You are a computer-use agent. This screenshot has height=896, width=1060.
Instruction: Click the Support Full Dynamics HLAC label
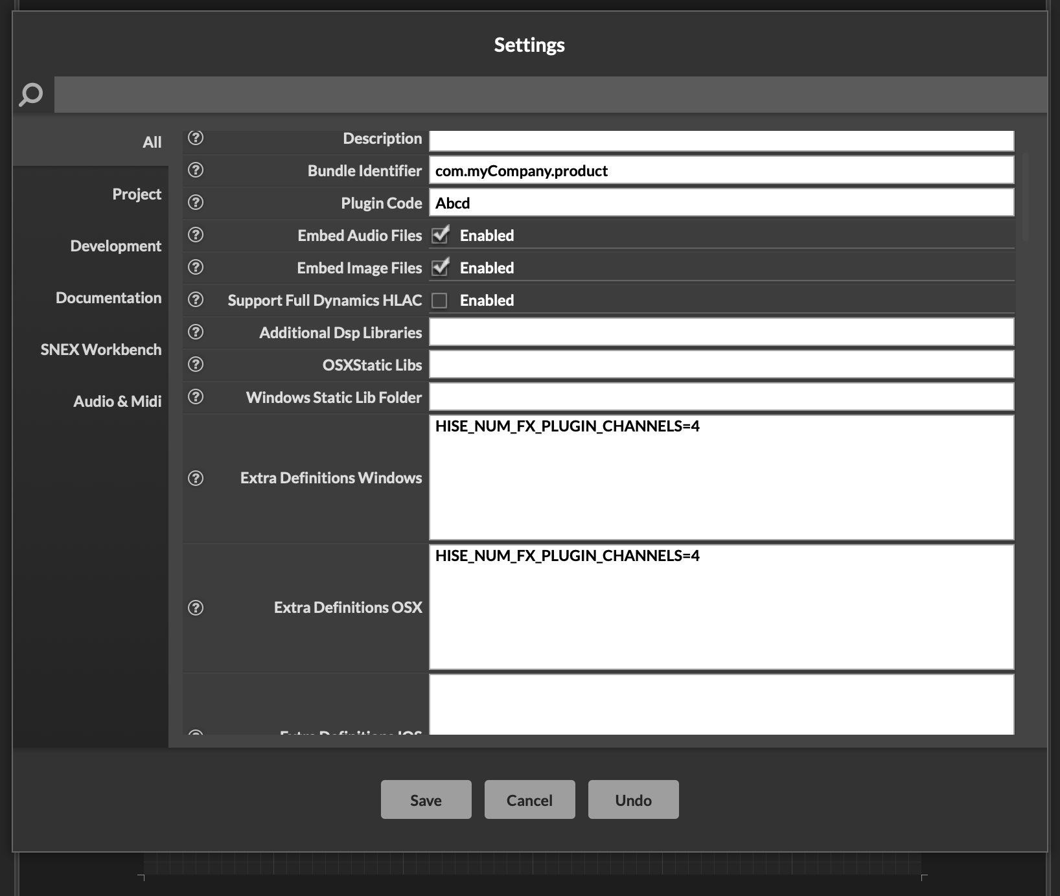pyautogui.click(x=325, y=300)
